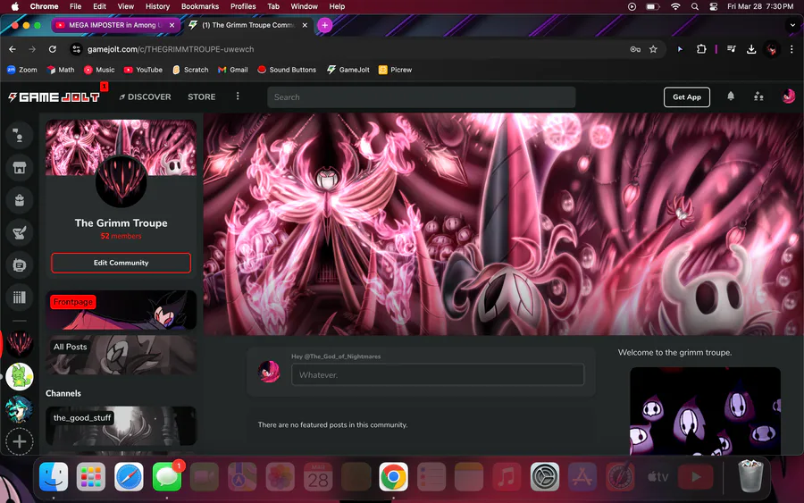Open the Chrome three-dot menu

point(791,49)
